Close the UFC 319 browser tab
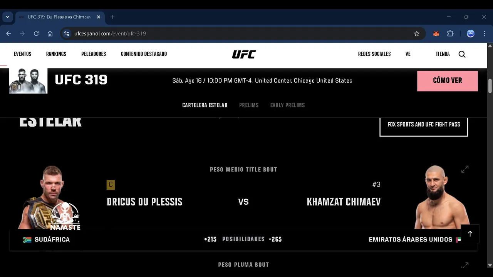 coord(99,17)
